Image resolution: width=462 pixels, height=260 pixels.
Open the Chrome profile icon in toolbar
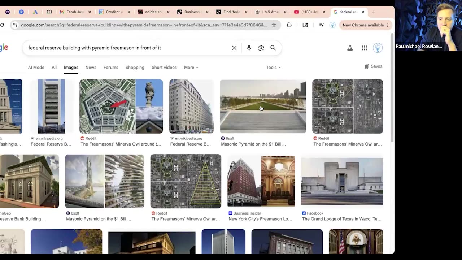click(332, 25)
